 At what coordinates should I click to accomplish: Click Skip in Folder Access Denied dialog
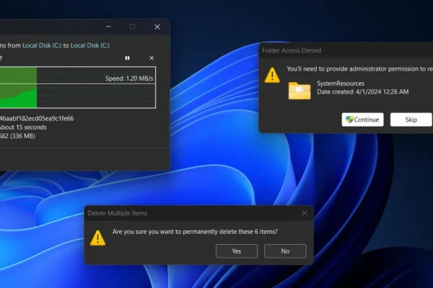[x=411, y=120]
